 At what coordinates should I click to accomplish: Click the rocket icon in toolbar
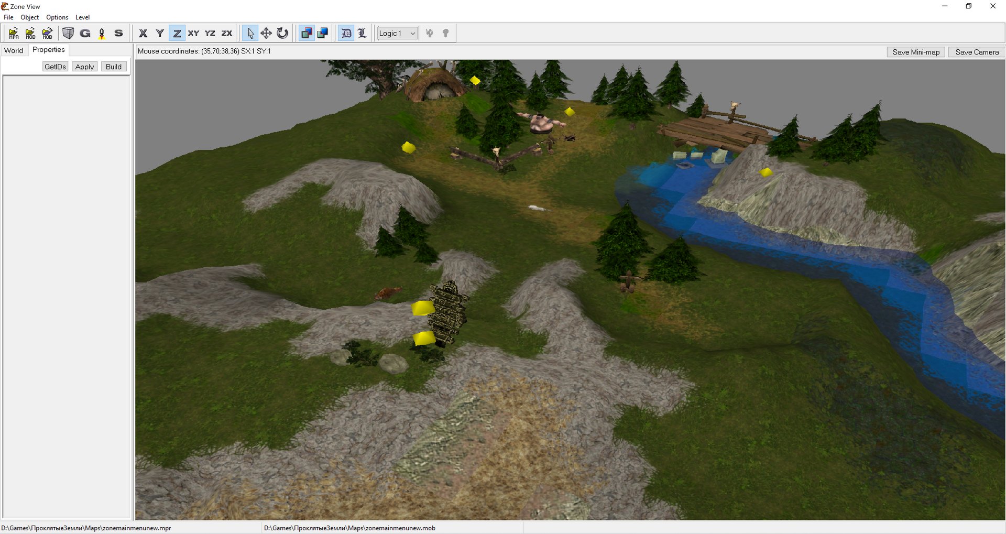tap(102, 34)
